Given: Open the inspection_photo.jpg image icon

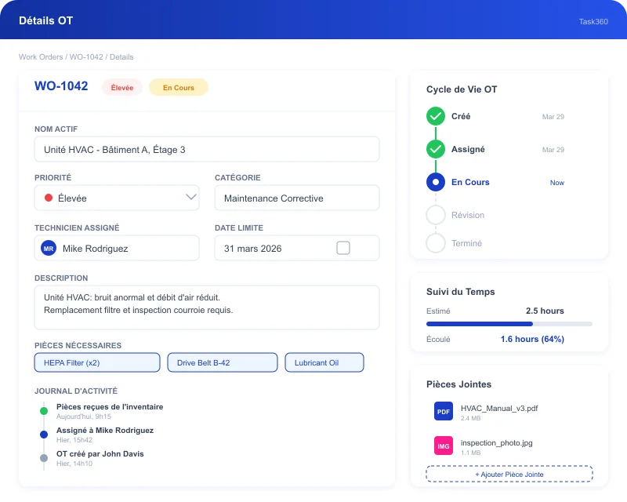Looking at the screenshot, I should coord(443,445).
